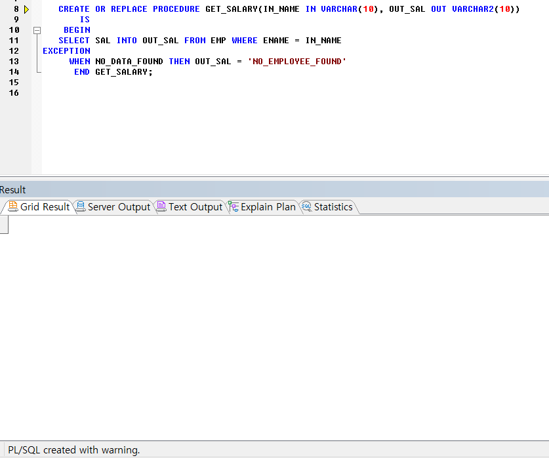Click line number 13 in gutter
This screenshot has height=458, width=549.
14,62
